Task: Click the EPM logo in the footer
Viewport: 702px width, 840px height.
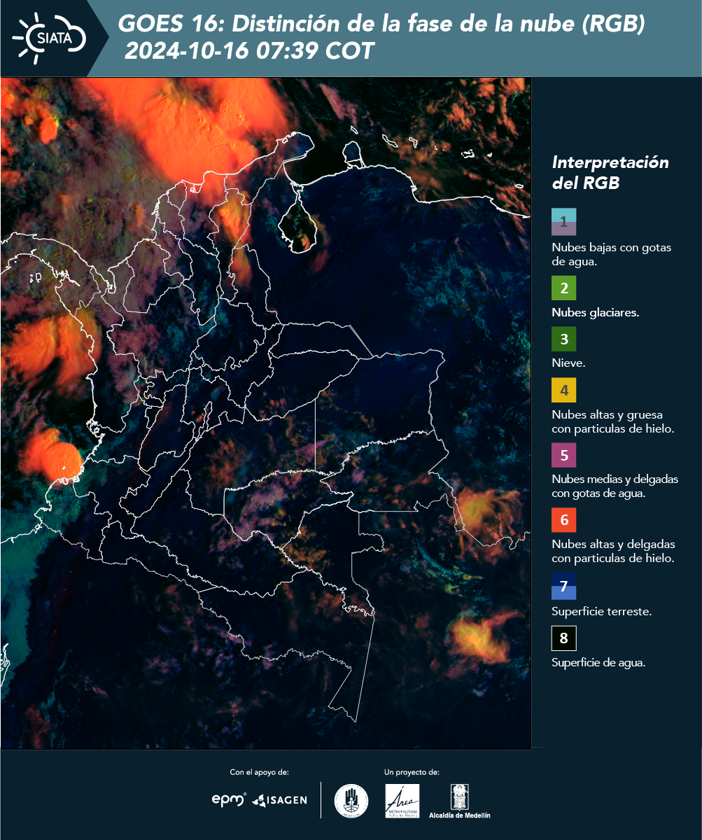Action: (229, 799)
